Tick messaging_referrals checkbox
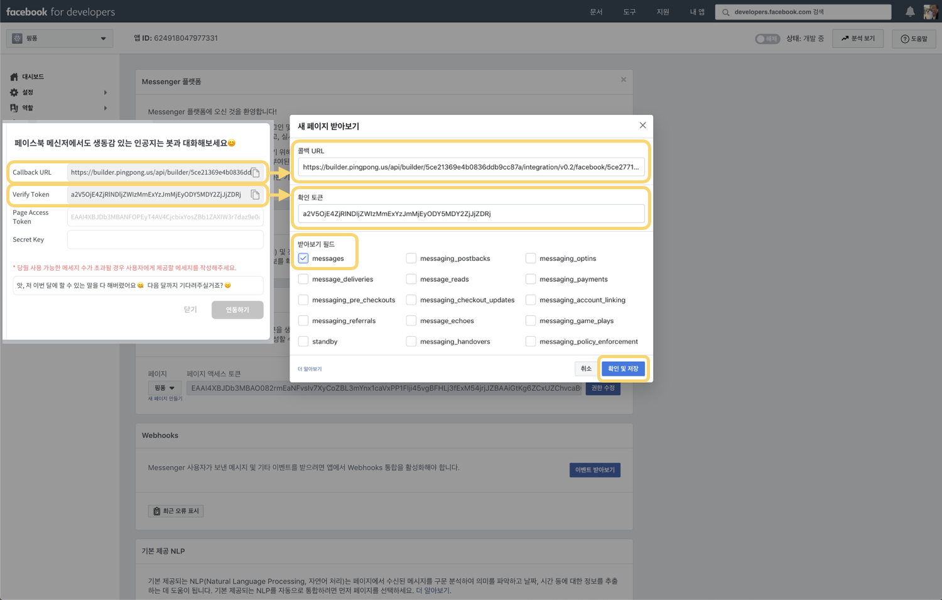This screenshot has width=942, height=600. tap(303, 320)
